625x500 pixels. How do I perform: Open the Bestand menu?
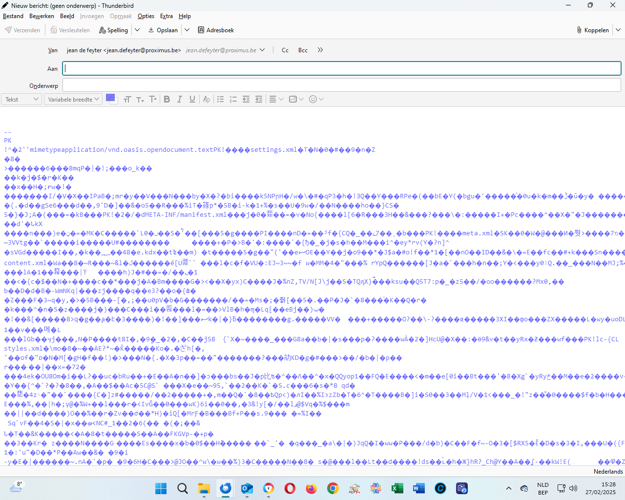pos(13,16)
